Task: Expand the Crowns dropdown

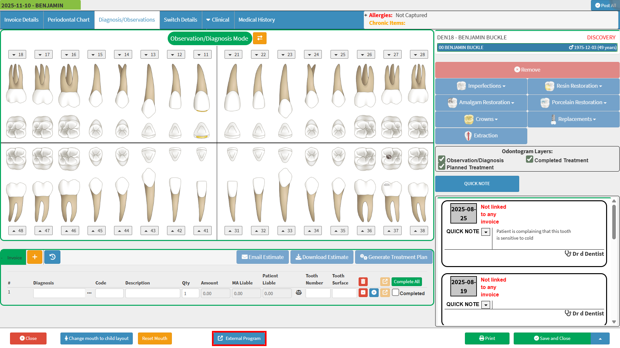Action: pos(481,119)
